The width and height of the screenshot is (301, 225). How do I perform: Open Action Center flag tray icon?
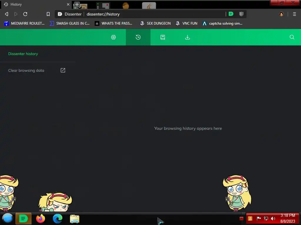click(x=259, y=218)
